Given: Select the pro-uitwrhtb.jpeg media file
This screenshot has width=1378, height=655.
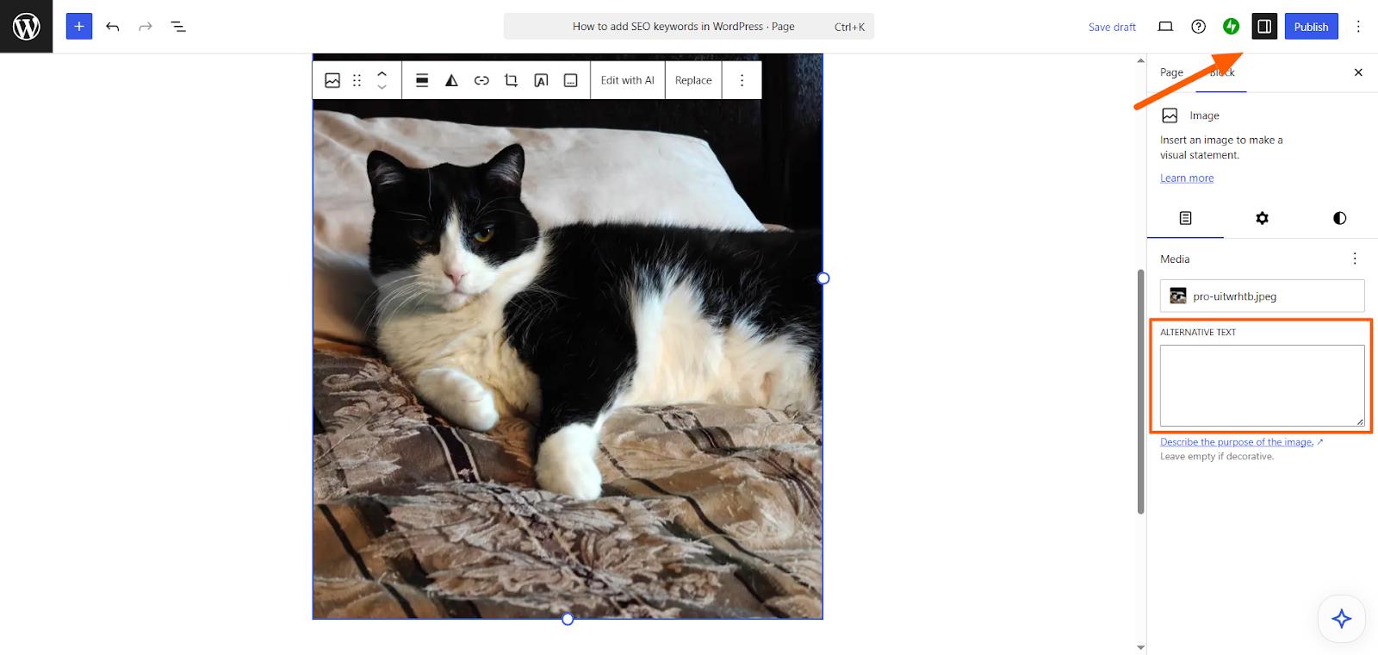Looking at the screenshot, I should [x=1262, y=296].
